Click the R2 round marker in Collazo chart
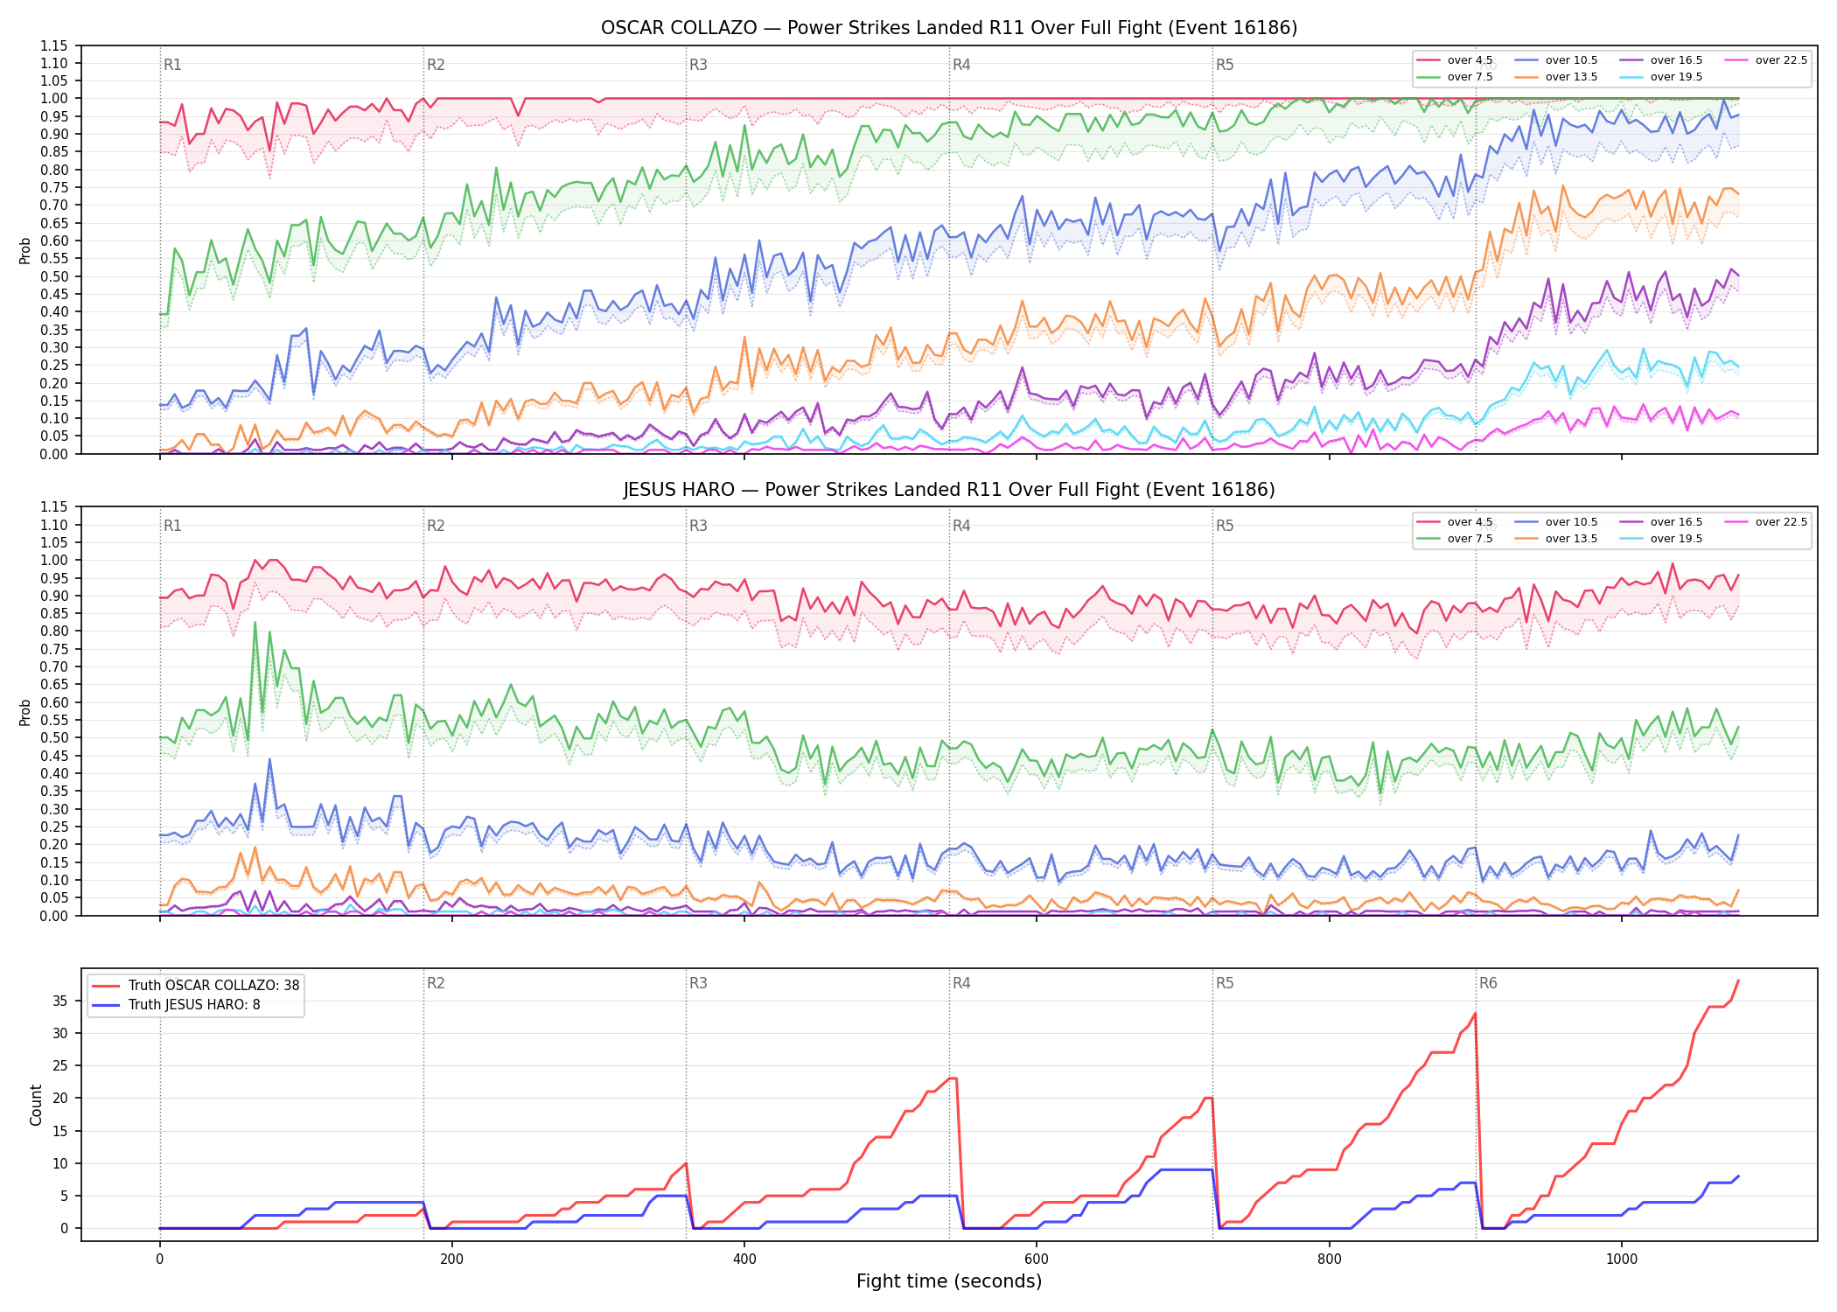Viewport: 1837px width, 1312px height. click(x=436, y=65)
